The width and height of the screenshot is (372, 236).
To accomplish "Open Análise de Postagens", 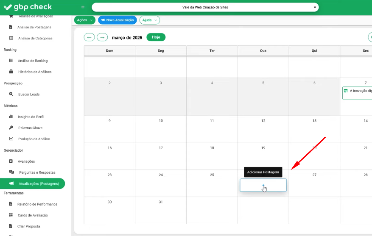I will coord(34,27).
